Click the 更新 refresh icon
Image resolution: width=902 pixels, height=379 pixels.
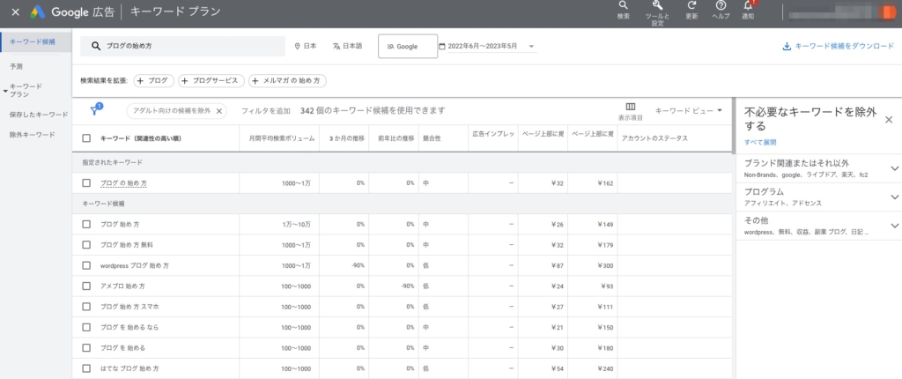click(x=691, y=5)
